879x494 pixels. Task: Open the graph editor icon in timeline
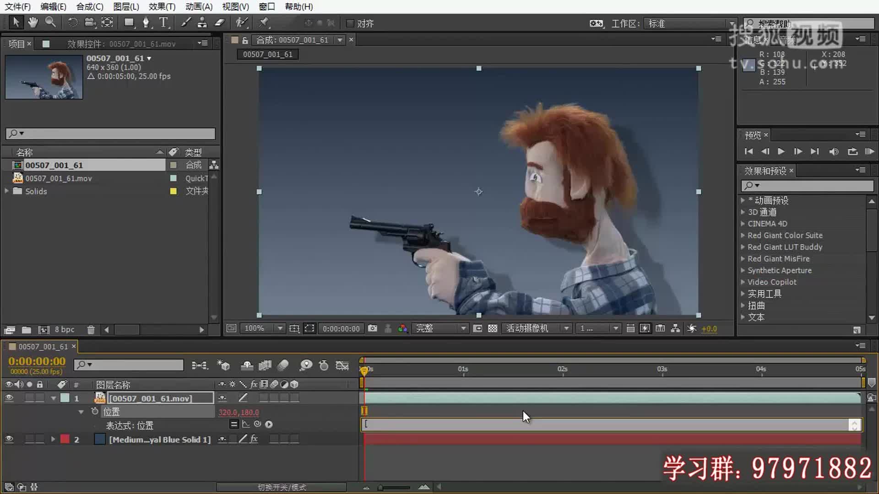tap(342, 365)
